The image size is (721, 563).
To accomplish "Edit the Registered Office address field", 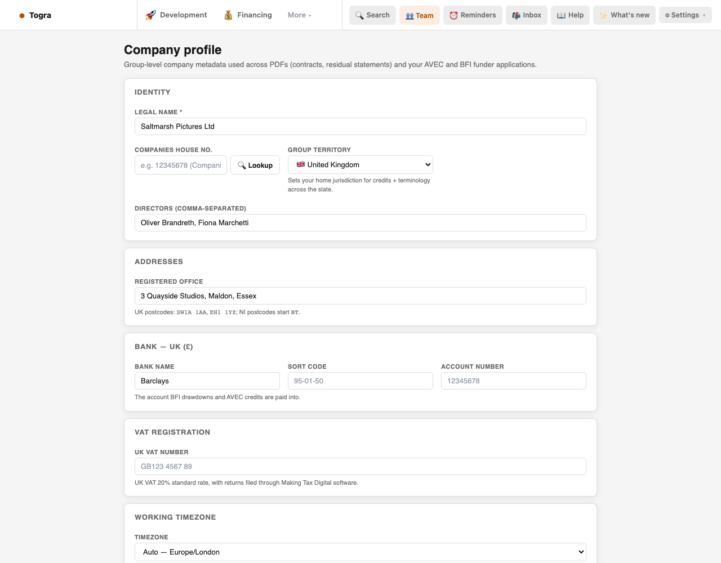I will pos(360,296).
